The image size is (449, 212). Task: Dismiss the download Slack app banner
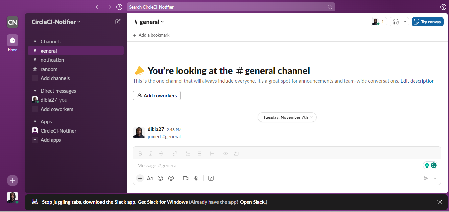[x=440, y=202]
